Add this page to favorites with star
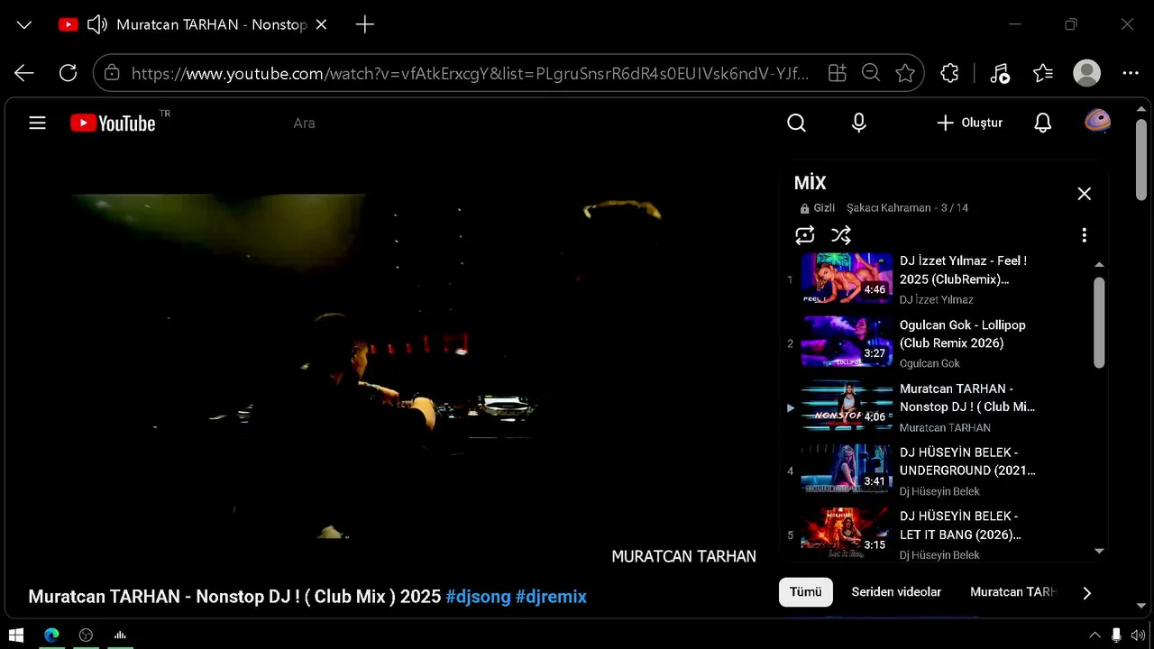The width and height of the screenshot is (1154, 649). coord(905,73)
